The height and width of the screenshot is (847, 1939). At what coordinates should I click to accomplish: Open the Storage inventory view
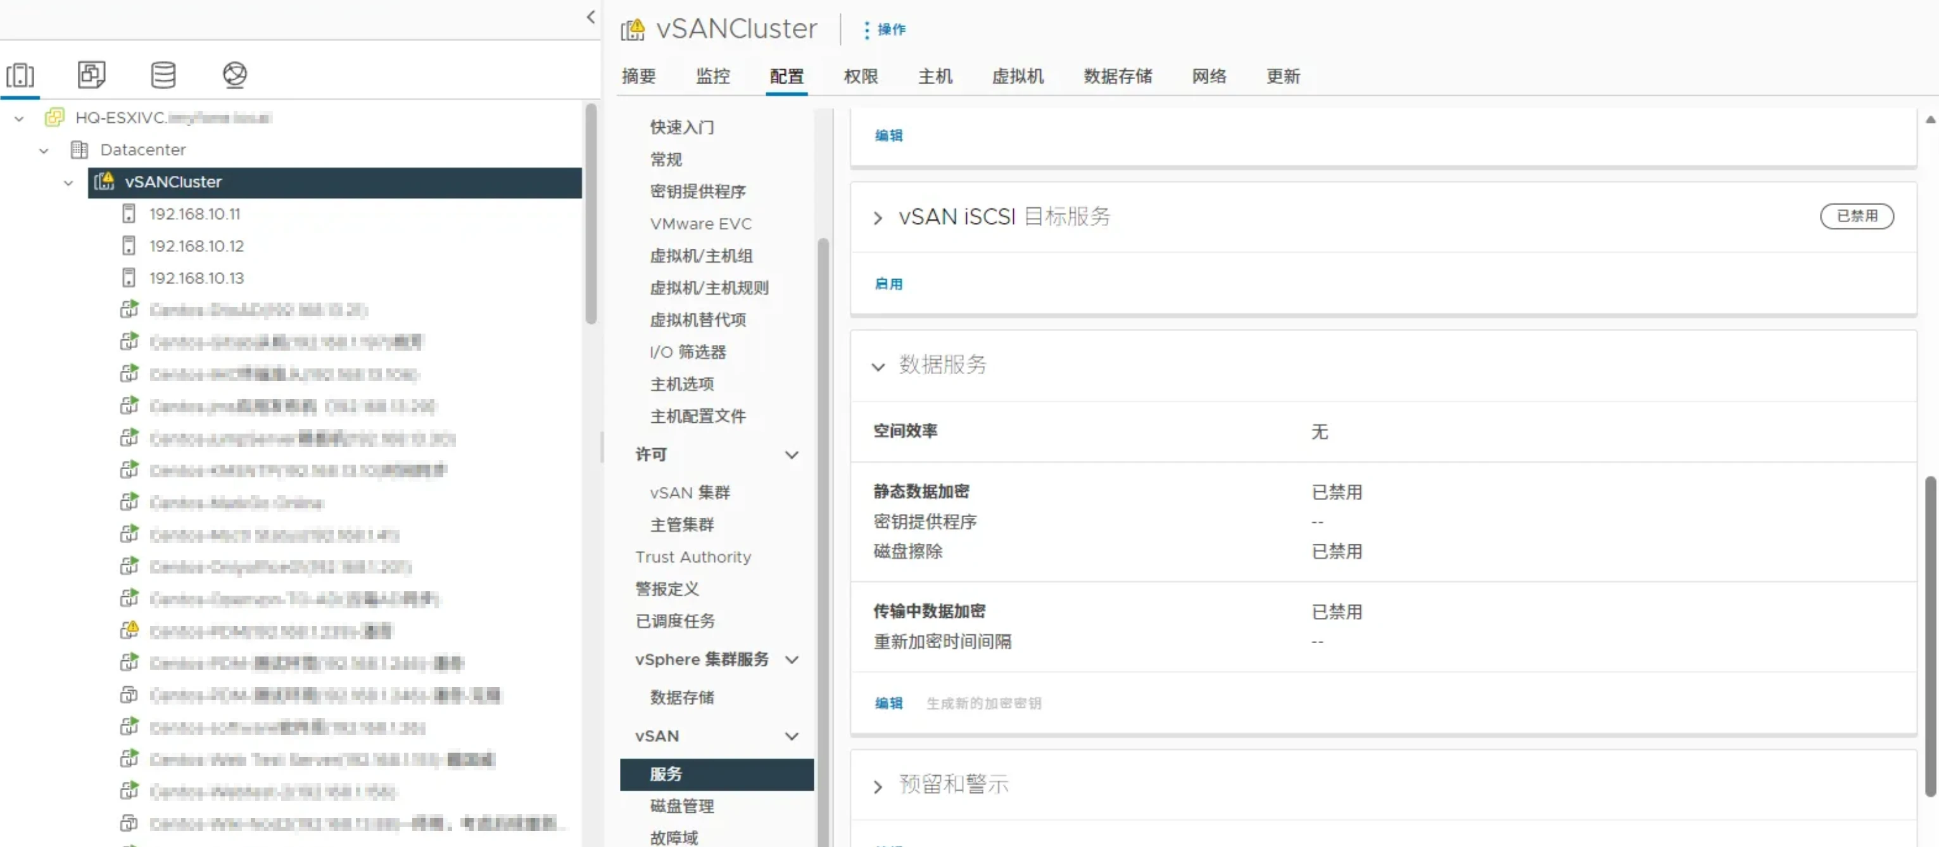pyautogui.click(x=163, y=75)
